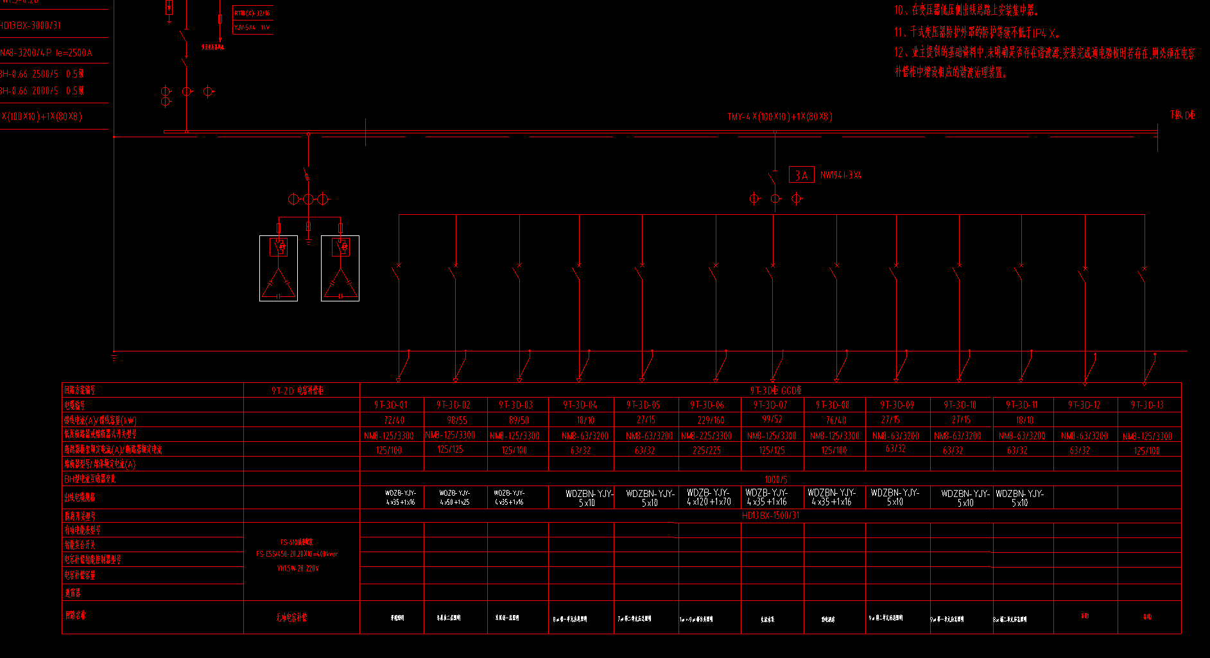Select the HD13BX-1500/31 isolator model text
The height and width of the screenshot is (658, 1210).
[771, 516]
